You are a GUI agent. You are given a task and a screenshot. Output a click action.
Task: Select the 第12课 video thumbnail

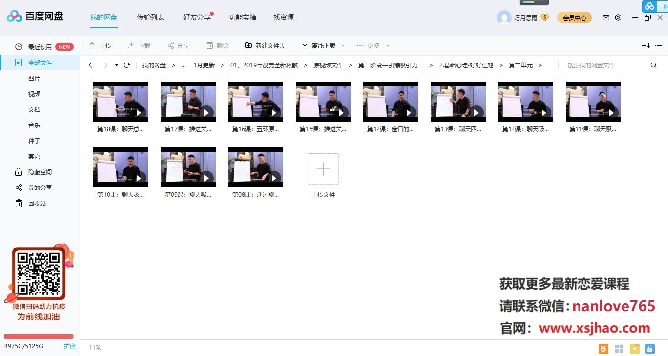point(526,102)
